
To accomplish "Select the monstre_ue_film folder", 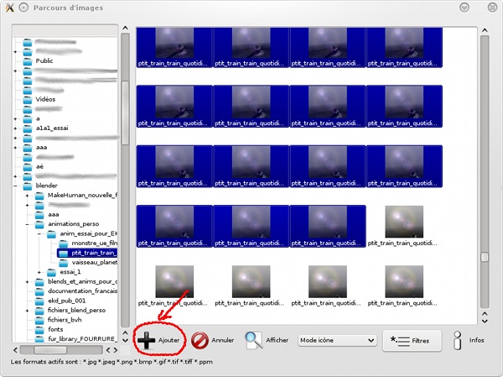I will [94, 243].
